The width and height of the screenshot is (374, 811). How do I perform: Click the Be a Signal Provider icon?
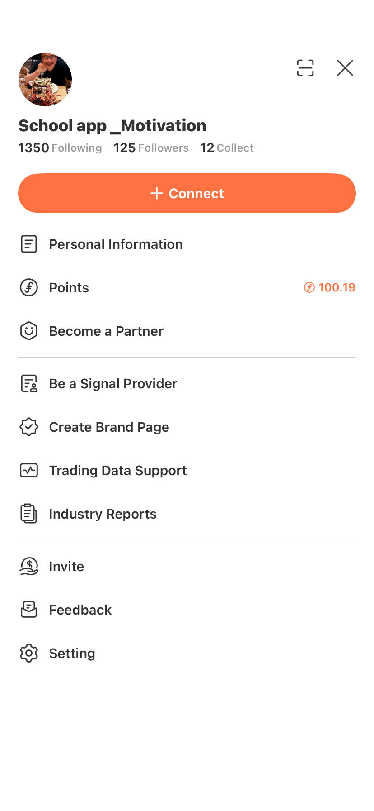point(29,383)
